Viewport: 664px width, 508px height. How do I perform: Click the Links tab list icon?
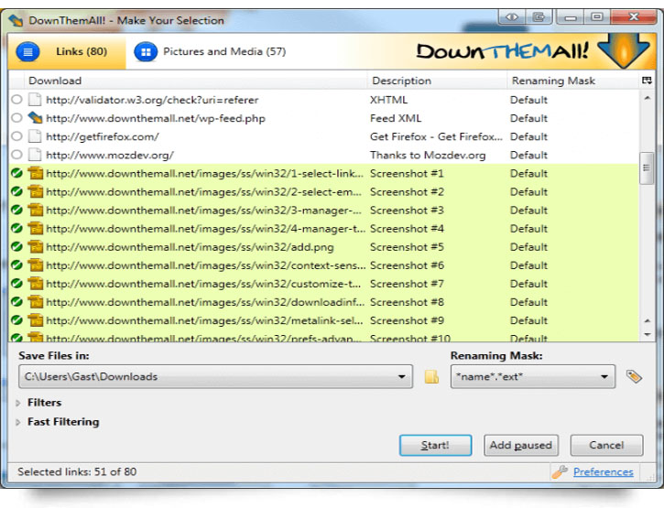point(28,51)
